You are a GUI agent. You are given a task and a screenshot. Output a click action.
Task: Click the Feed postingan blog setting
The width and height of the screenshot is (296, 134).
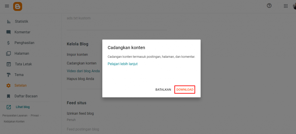[83, 129]
